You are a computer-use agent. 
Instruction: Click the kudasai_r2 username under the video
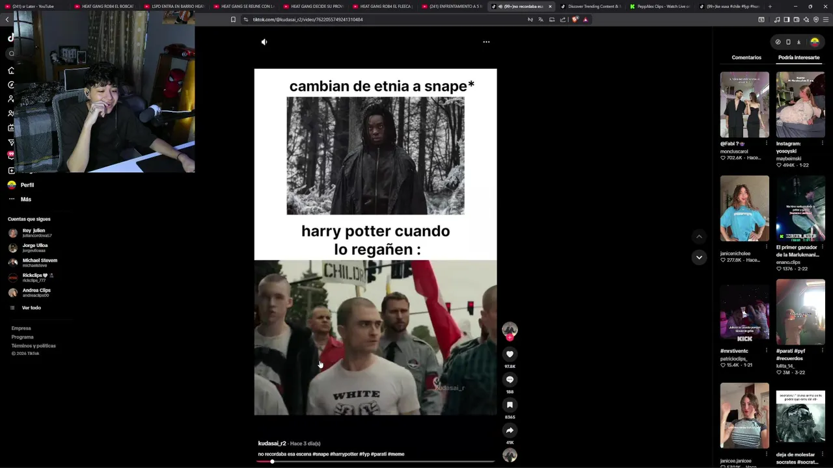(x=272, y=443)
